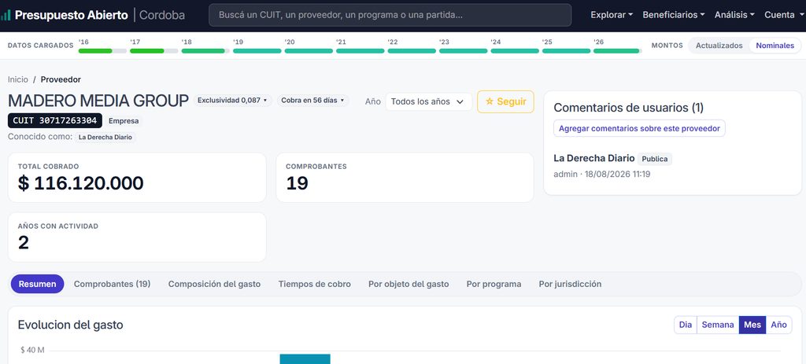Open the Por jurisdicción tab
Screen dimensions: 806x364
click(x=570, y=284)
